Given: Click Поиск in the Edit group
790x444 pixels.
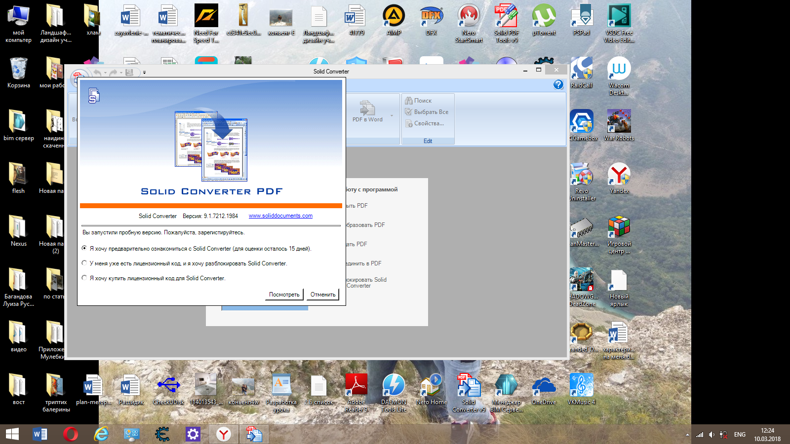Looking at the screenshot, I should coord(418,100).
